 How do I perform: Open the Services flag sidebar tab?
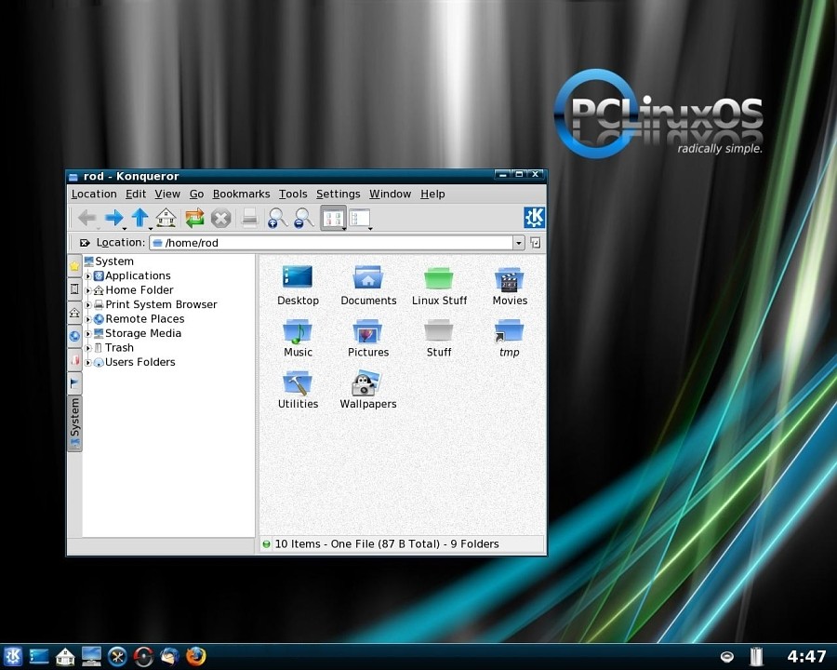pyautogui.click(x=74, y=383)
